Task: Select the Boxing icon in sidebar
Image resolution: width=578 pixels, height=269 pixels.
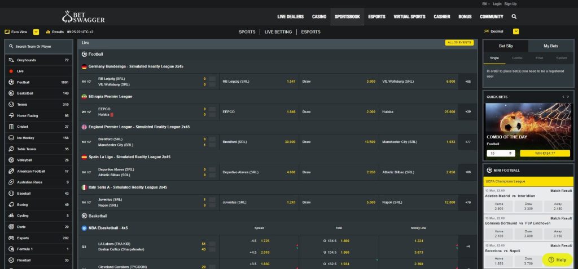Action: point(11,204)
